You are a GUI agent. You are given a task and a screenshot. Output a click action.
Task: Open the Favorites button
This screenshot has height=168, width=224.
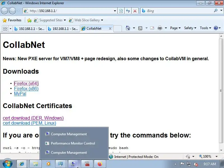pos(12,20)
